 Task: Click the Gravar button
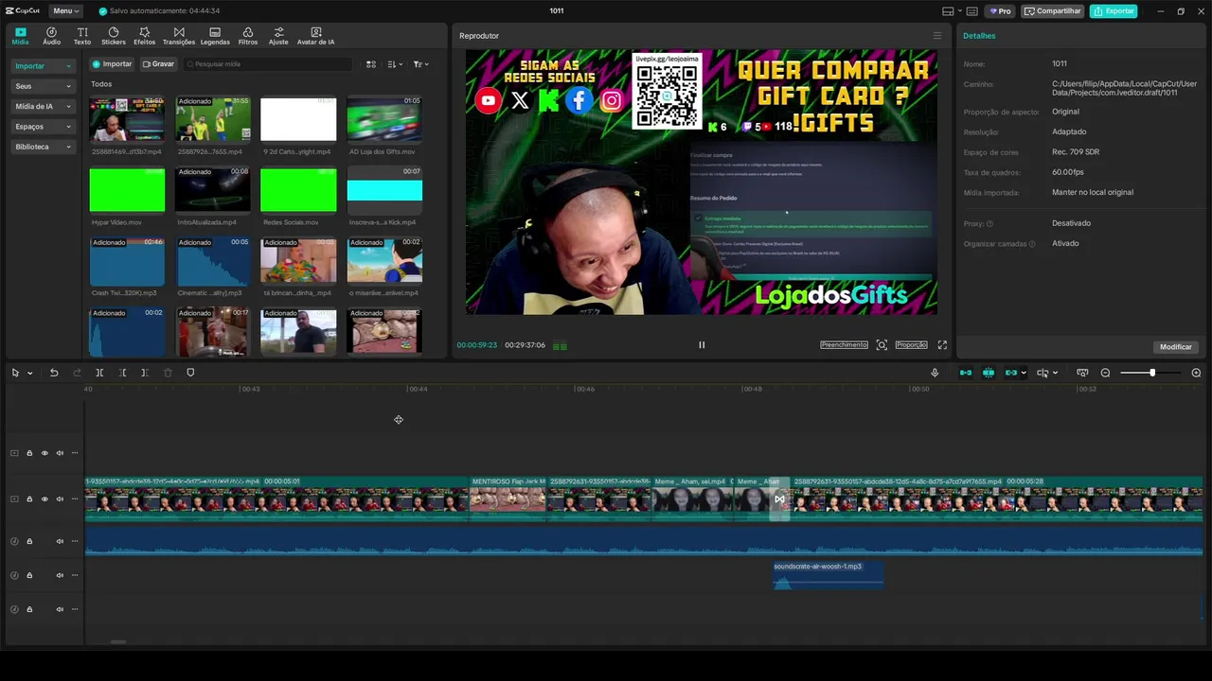(159, 64)
